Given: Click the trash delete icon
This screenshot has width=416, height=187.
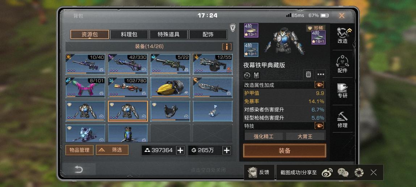Looking at the screenshot, I should [308, 75].
